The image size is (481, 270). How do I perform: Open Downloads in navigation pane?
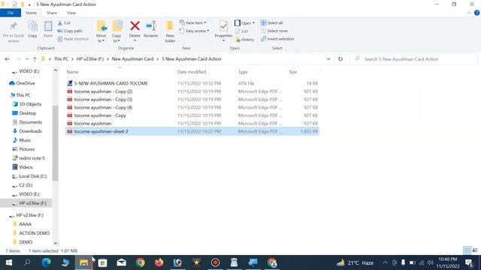[x=27, y=131]
